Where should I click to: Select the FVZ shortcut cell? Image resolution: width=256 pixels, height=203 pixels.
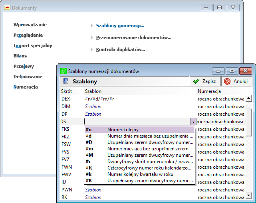pos(65,159)
